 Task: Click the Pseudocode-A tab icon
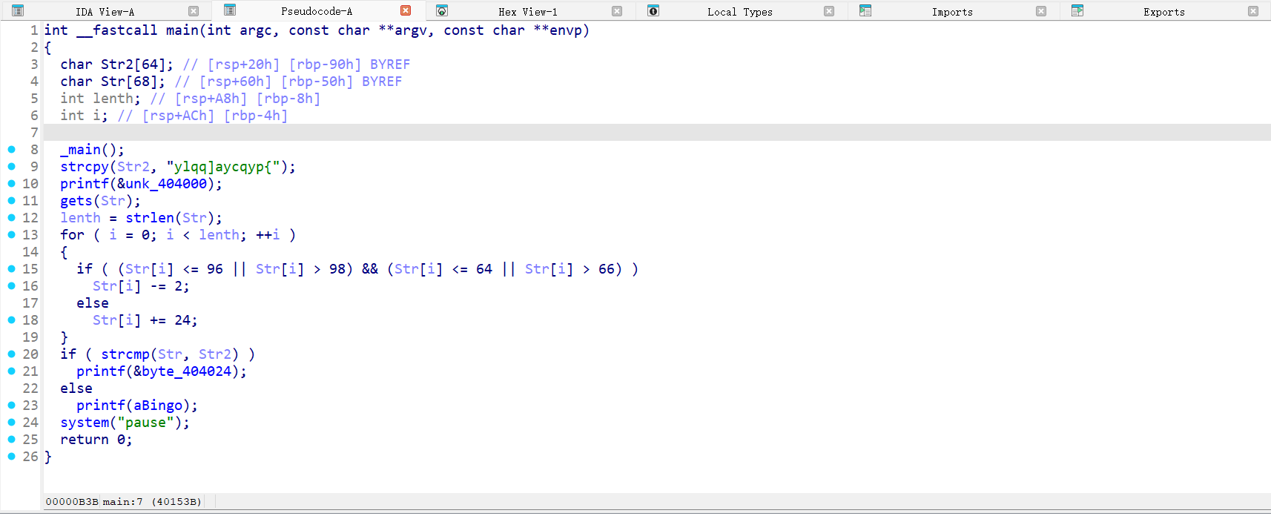tap(230, 10)
